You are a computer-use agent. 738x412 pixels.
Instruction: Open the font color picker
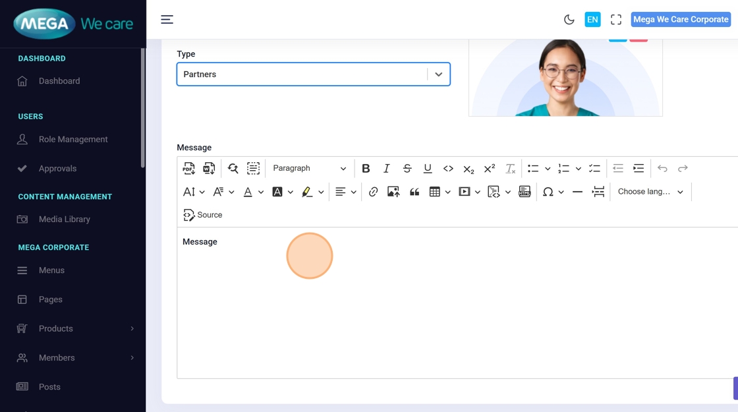pos(248,192)
